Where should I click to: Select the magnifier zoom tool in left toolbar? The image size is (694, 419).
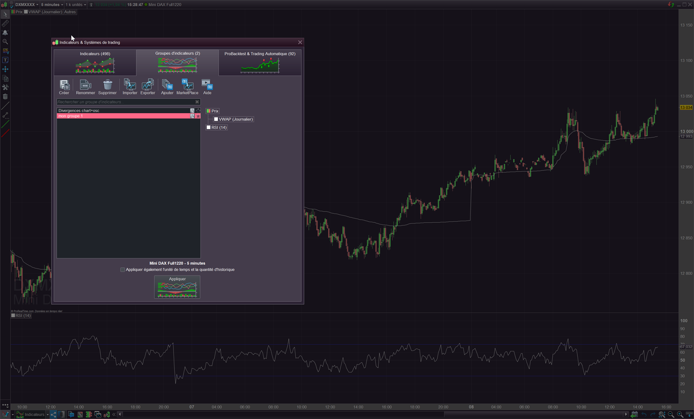click(5, 41)
